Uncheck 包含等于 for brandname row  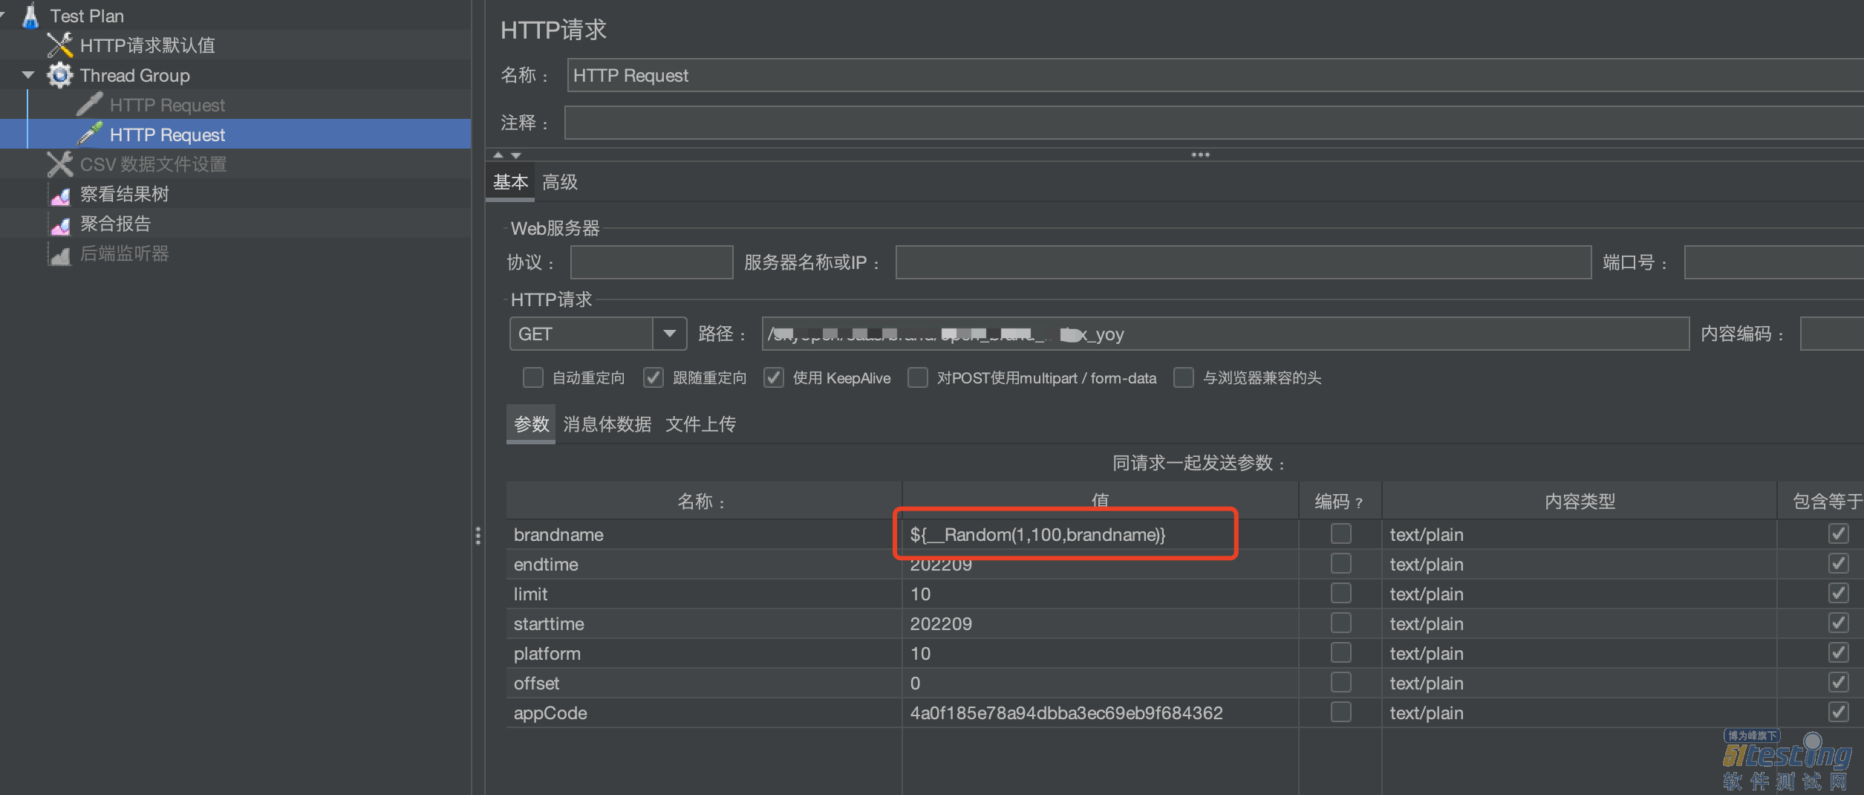(1838, 533)
